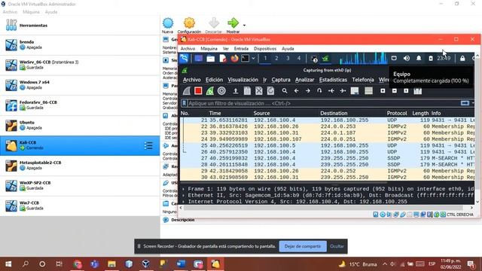Switch to Kali workspace 4
This screenshot has width=482, height=271.
point(299,58)
